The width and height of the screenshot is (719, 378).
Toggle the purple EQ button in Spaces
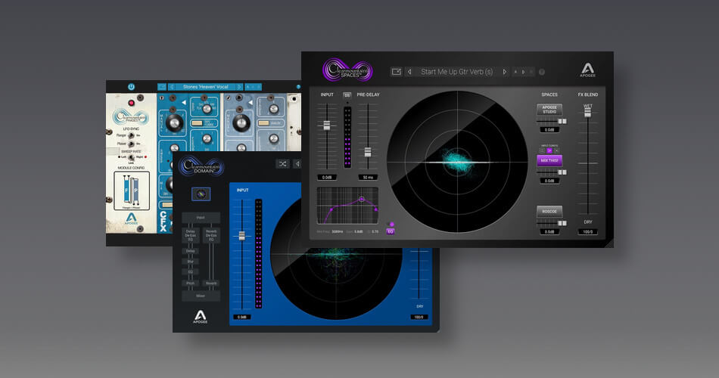click(391, 231)
